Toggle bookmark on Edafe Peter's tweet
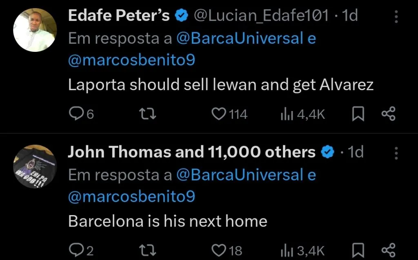 point(358,114)
